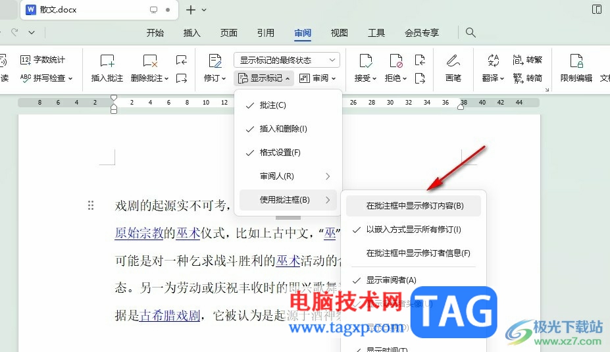Click the Reject 拒绝 change icon
Image resolution: width=610 pixels, height=352 pixels.
395,61
